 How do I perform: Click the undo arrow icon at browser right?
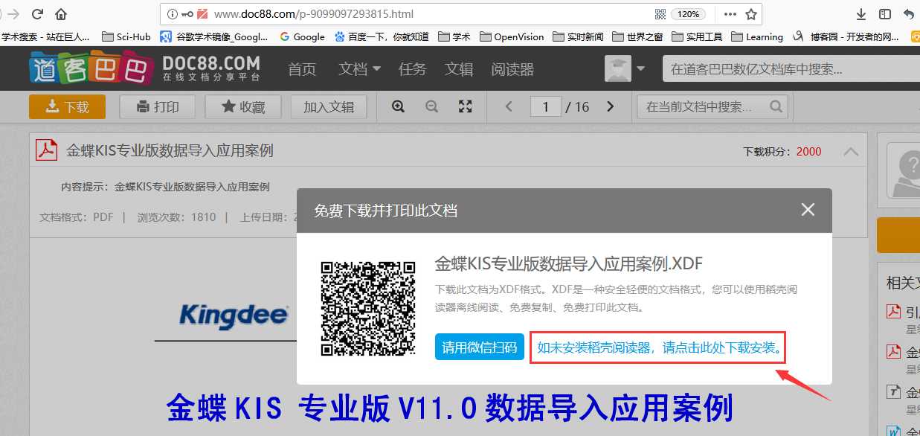coord(908,14)
